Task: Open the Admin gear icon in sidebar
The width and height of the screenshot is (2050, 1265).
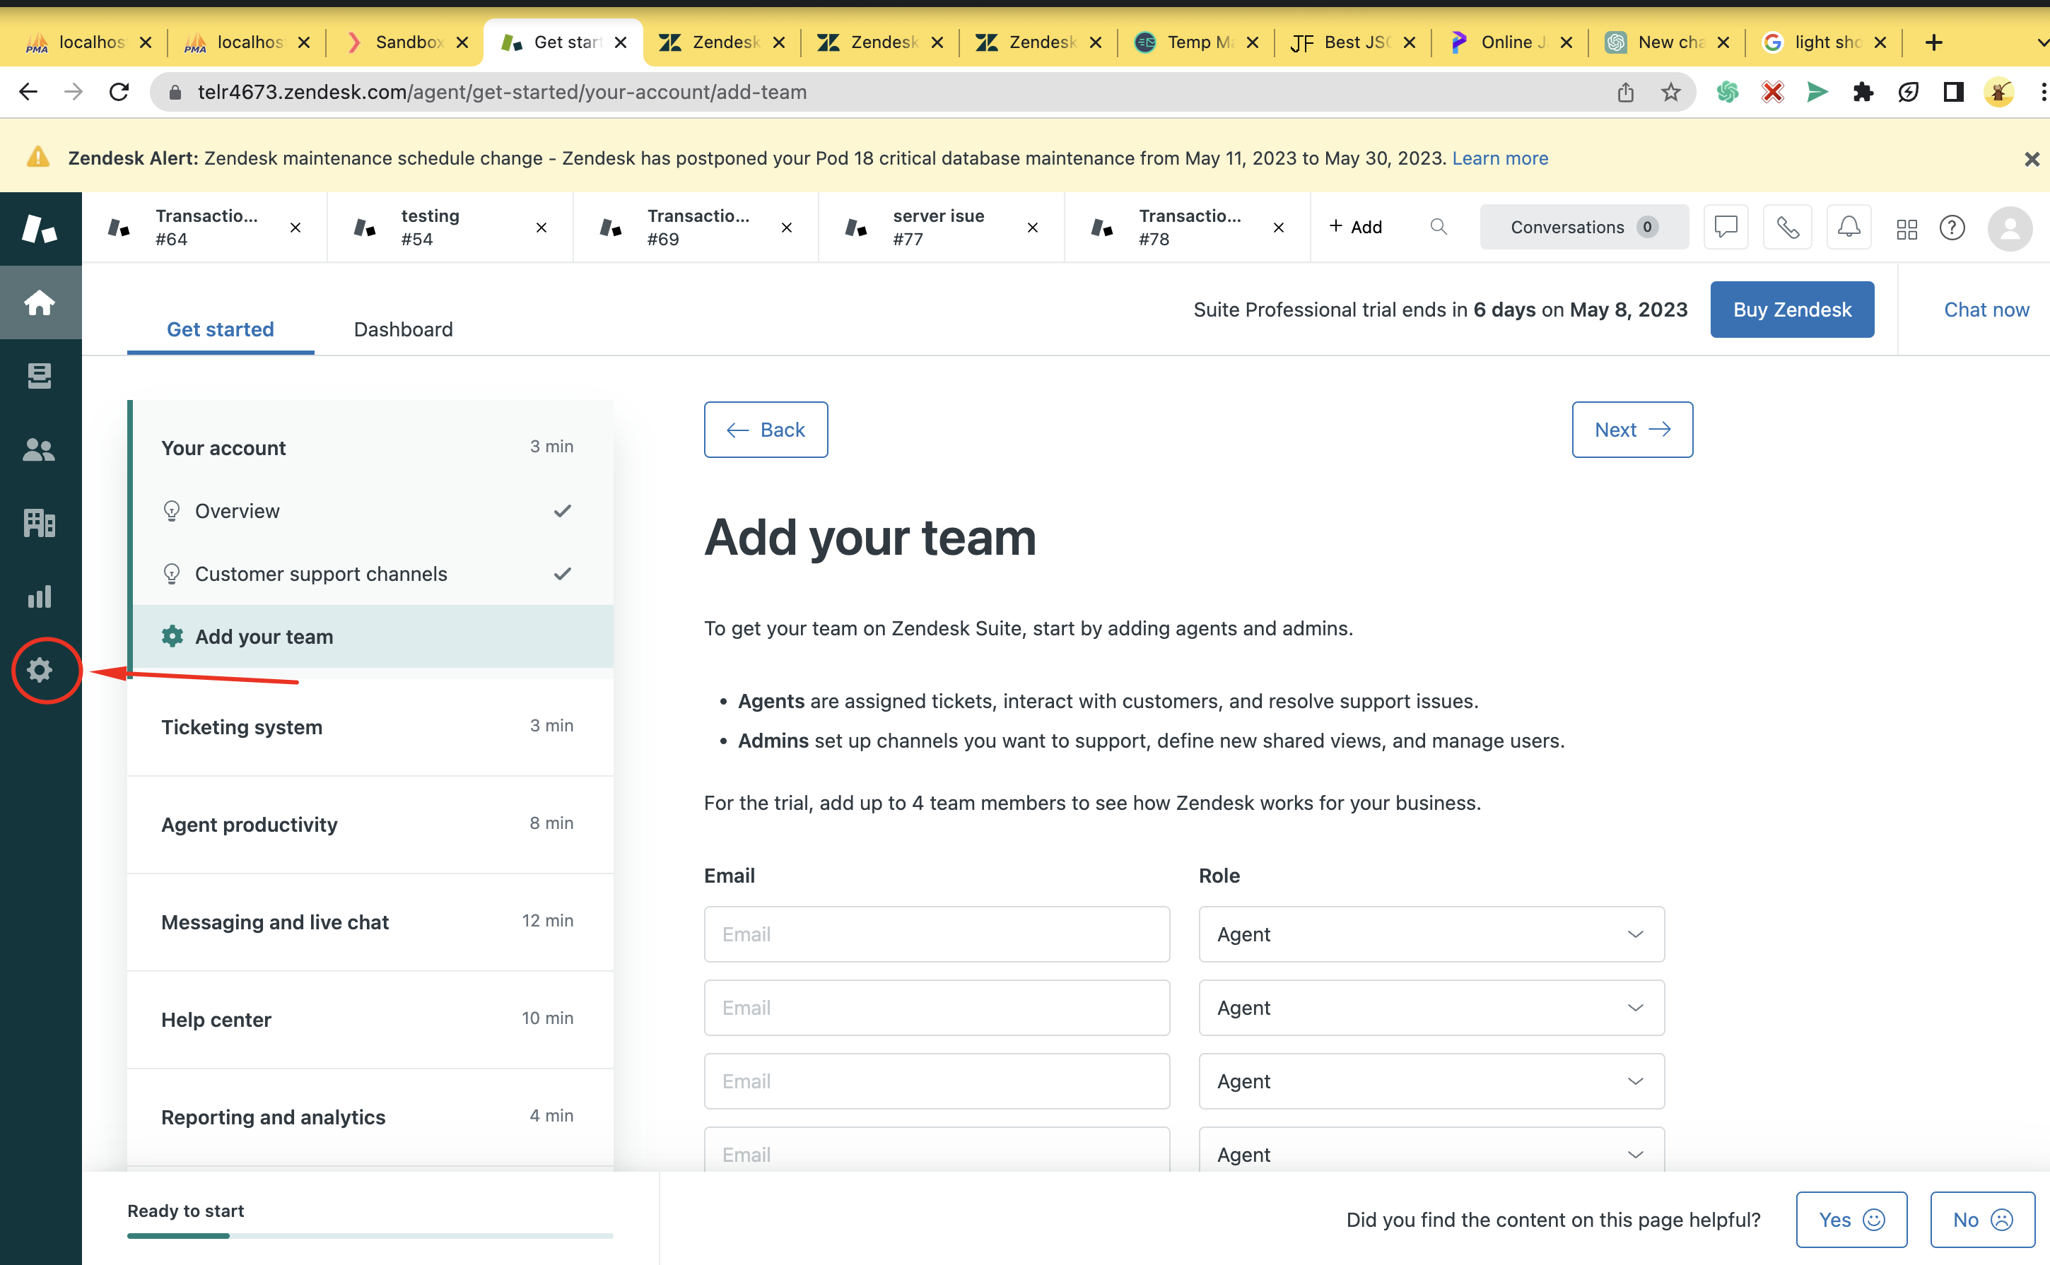Action: [40, 669]
